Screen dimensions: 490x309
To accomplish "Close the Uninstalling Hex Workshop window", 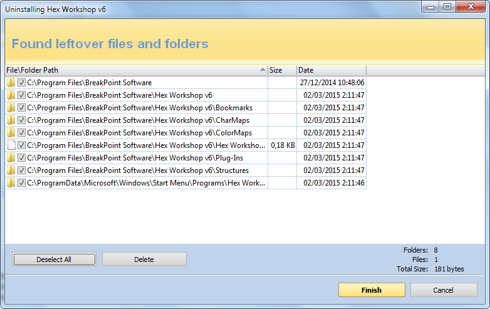I will [471, 6].
